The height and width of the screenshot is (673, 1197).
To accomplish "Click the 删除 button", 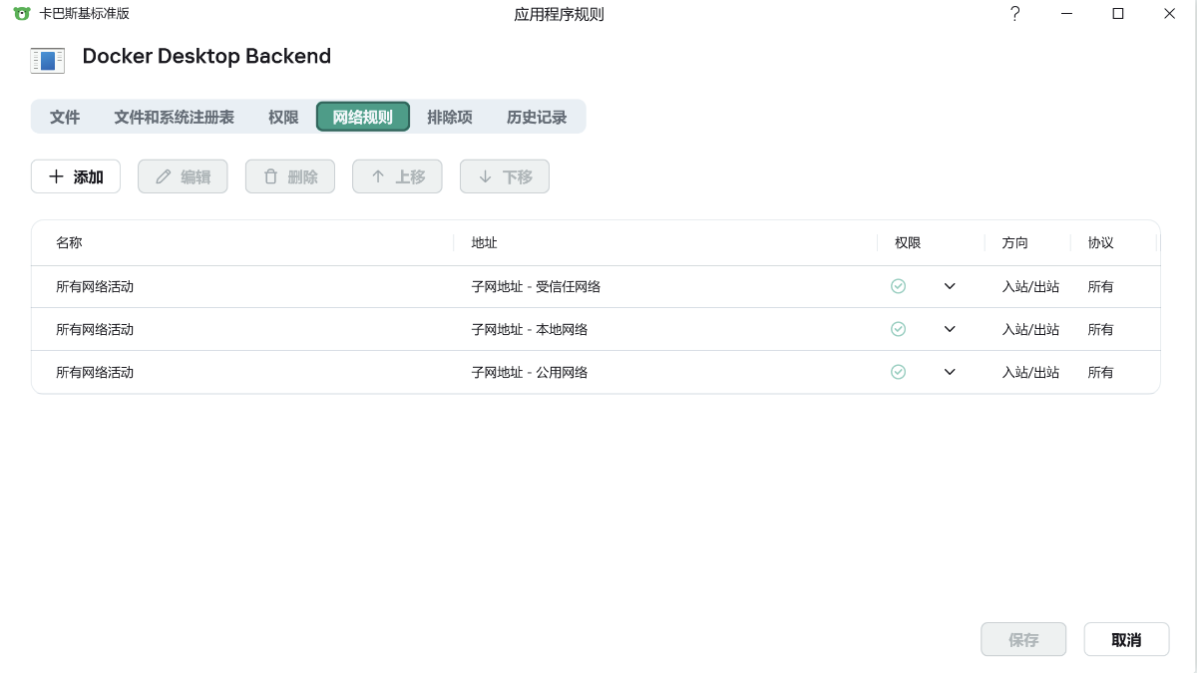I will pyautogui.click(x=290, y=176).
